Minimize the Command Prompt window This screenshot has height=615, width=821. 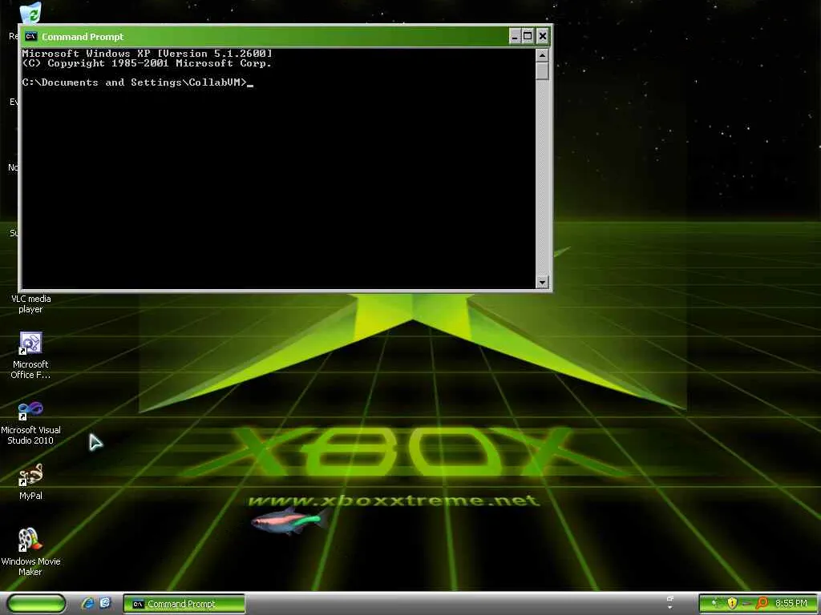[515, 36]
